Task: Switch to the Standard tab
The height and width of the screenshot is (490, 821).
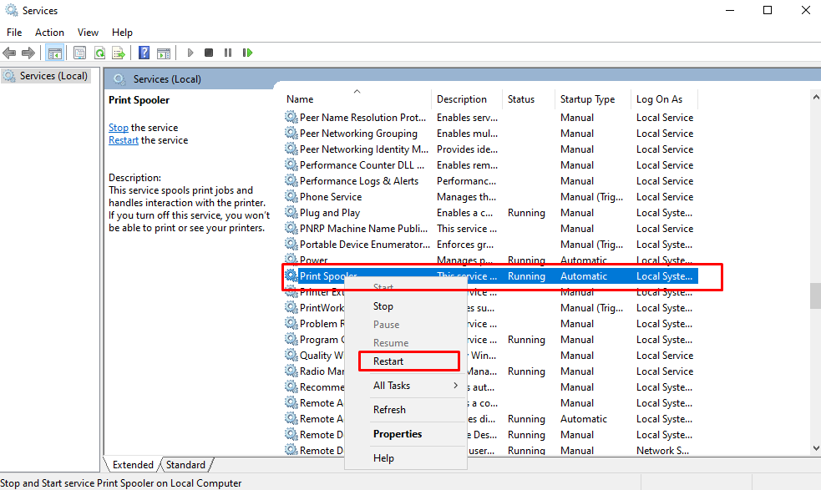Action: point(185,465)
